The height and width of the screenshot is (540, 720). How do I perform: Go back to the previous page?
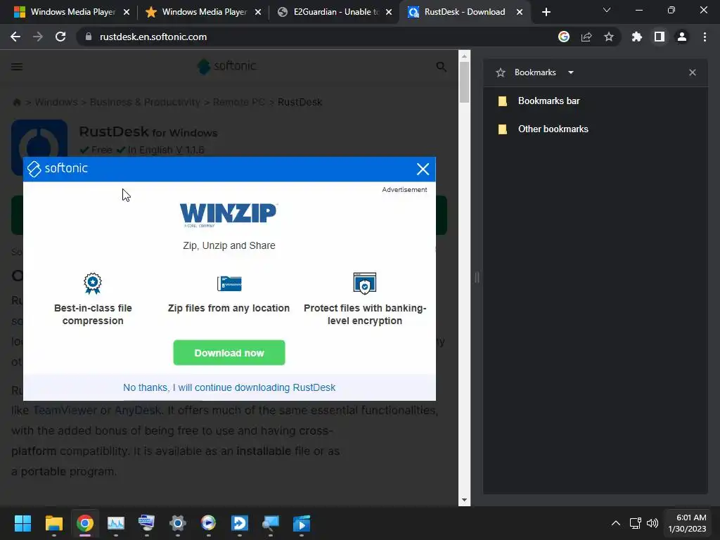click(x=15, y=37)
